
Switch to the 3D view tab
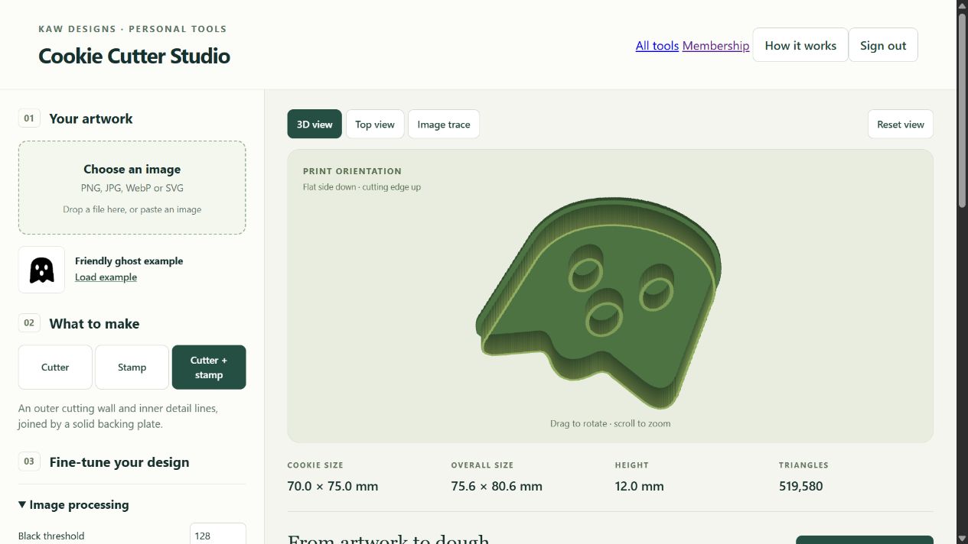tap(315, 125)
